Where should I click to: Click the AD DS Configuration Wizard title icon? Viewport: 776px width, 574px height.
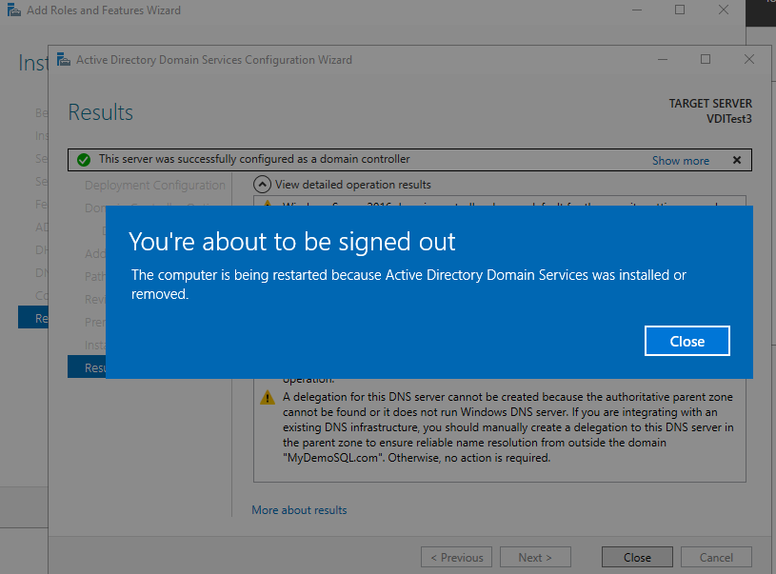64,60
